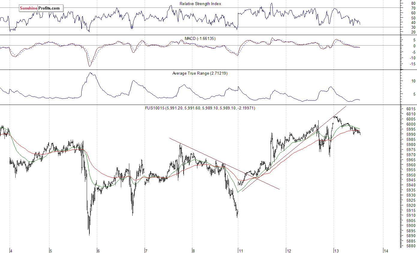Click date label 13 on time axis

point(336,251)
